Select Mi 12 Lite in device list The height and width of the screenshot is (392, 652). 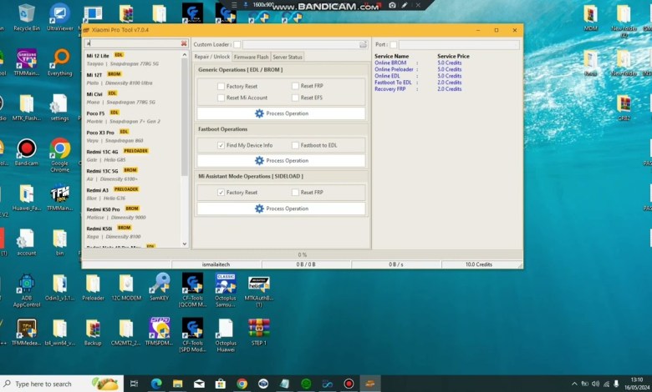point(133,59)
